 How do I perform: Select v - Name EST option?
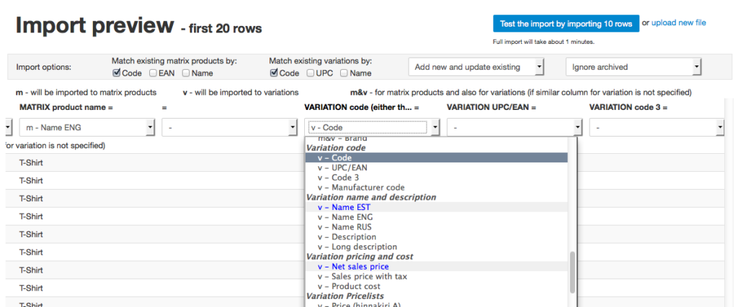(436, 207)
